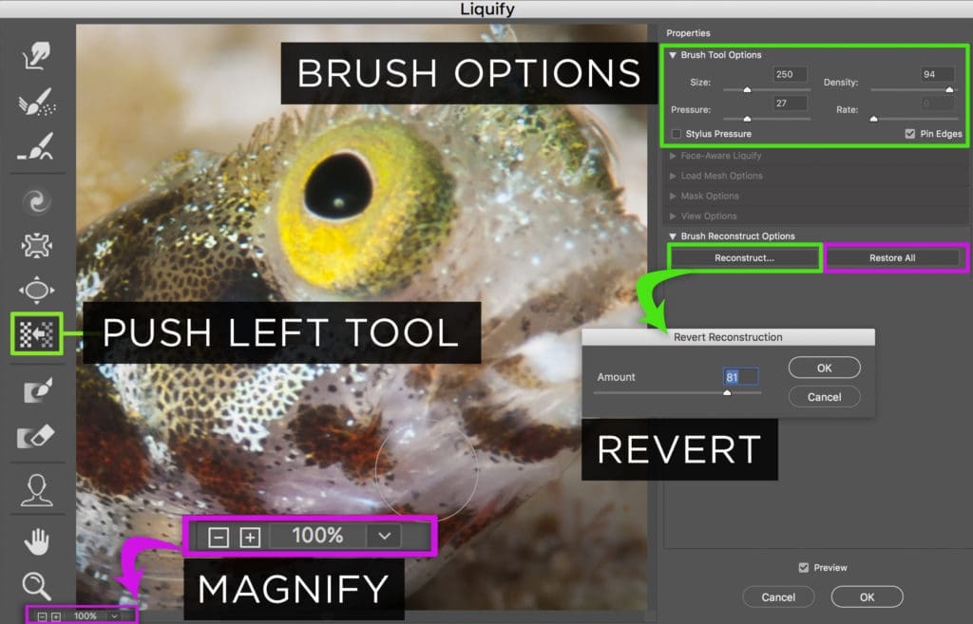Viewport: 973px width, 624px height.
Task: Click the brush Size input field
Action: [790, 74]
